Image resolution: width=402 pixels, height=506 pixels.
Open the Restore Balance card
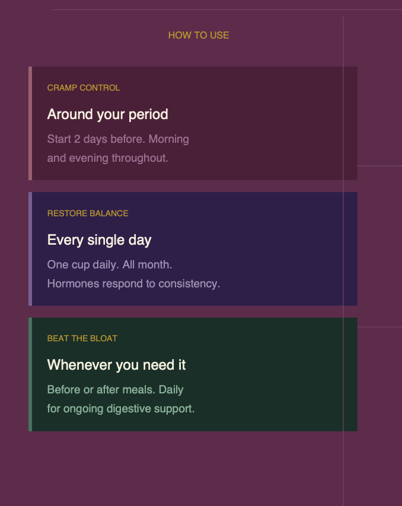(193, 249)
